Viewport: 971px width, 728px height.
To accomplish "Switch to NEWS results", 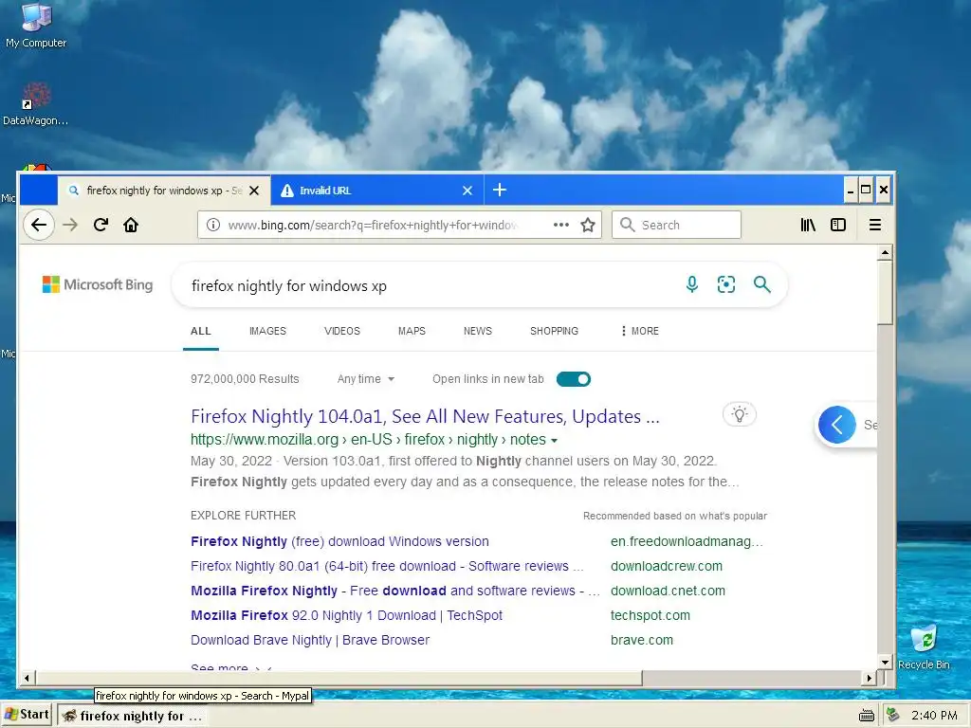I will click(x=478, y=331).
